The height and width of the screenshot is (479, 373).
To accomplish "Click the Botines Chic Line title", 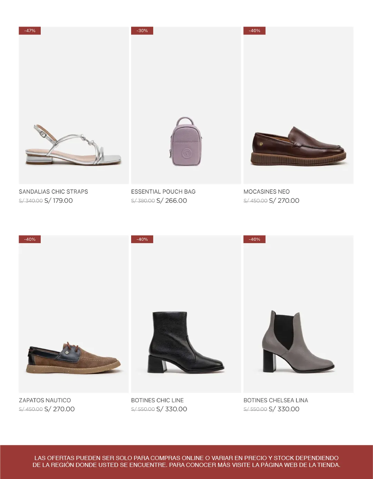I will tap(157, 400).
